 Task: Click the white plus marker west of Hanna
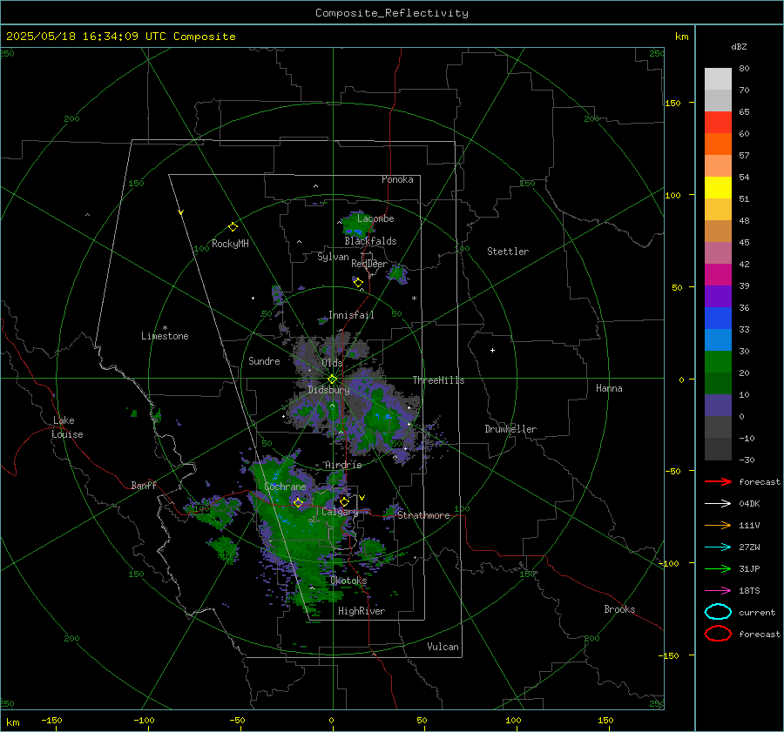[492, 350]
